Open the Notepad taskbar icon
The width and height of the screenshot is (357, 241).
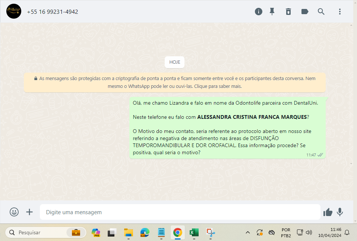161,232
